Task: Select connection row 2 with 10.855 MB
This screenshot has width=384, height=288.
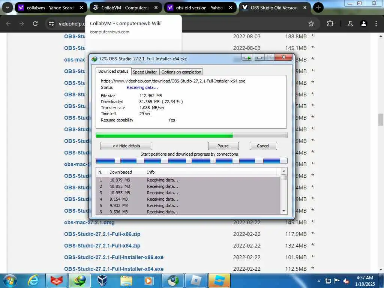Action: click(188, 186)
